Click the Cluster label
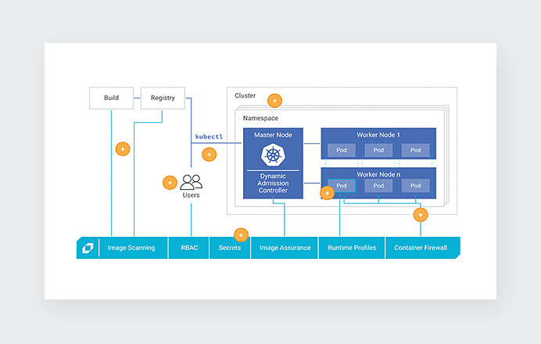541x344 pixels. [x=245, y=95]
